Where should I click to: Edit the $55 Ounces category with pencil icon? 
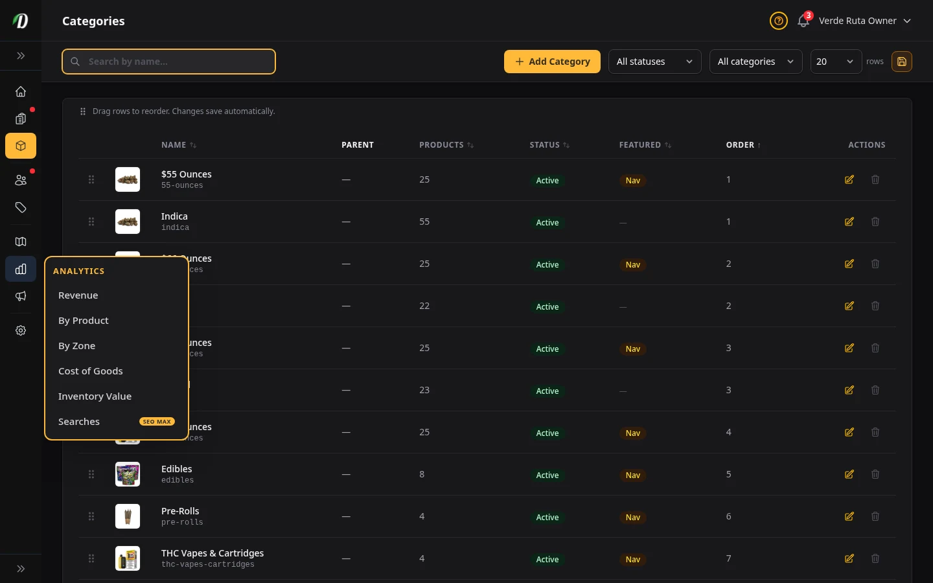pos(849,179)
